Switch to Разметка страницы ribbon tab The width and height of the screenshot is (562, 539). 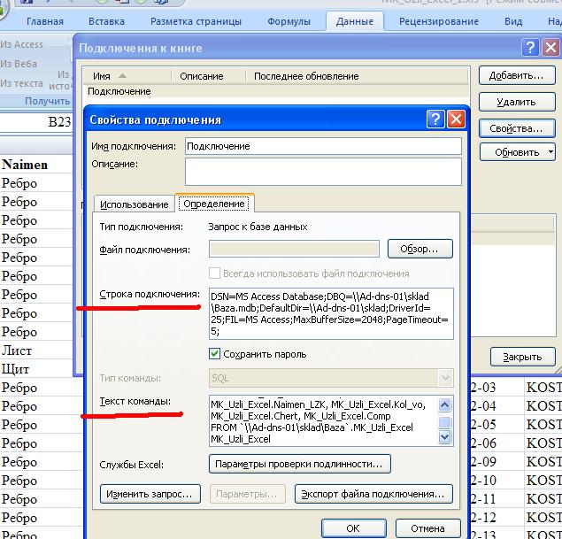pos(196,21)
